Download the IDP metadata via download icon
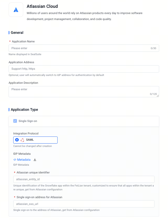168x220 pixels. pyautogui.click(x=35, y=160)
